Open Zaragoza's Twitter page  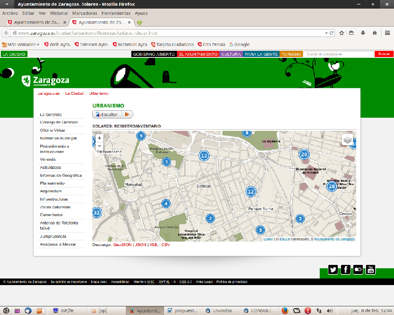coord(333,269)
